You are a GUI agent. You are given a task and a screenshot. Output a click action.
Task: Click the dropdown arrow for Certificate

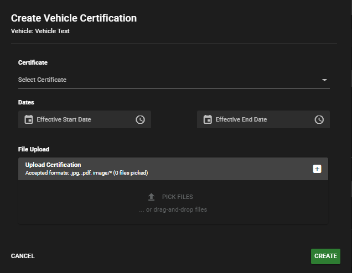pos(324,80)
